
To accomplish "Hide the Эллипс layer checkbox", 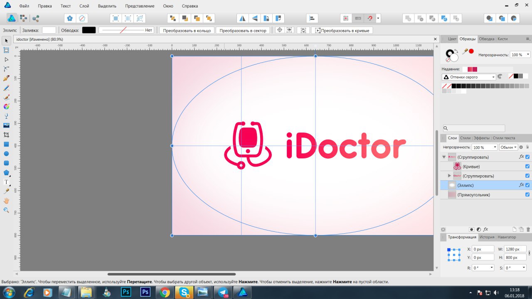I will coord(527,185).
